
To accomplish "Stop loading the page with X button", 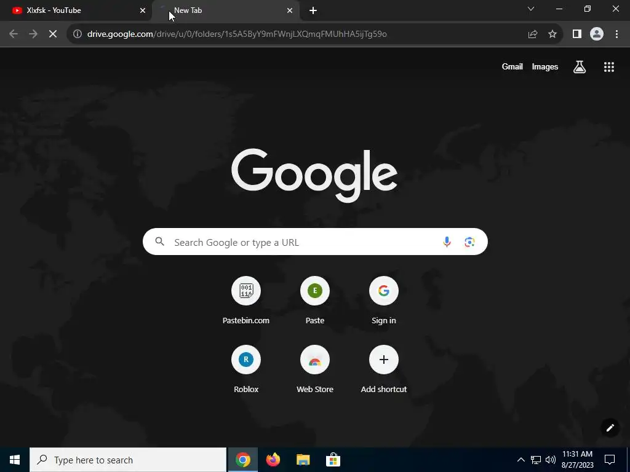I will (53, 34).
